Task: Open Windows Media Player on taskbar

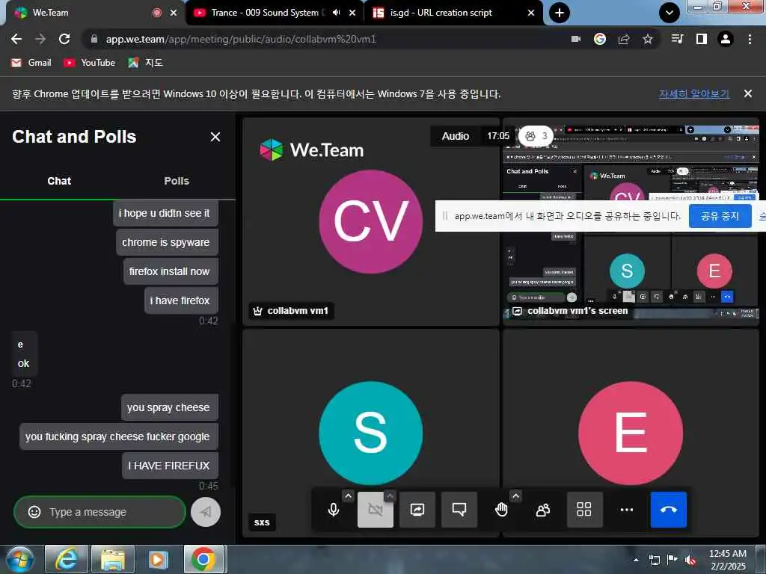Action: [x=158, y=559]
